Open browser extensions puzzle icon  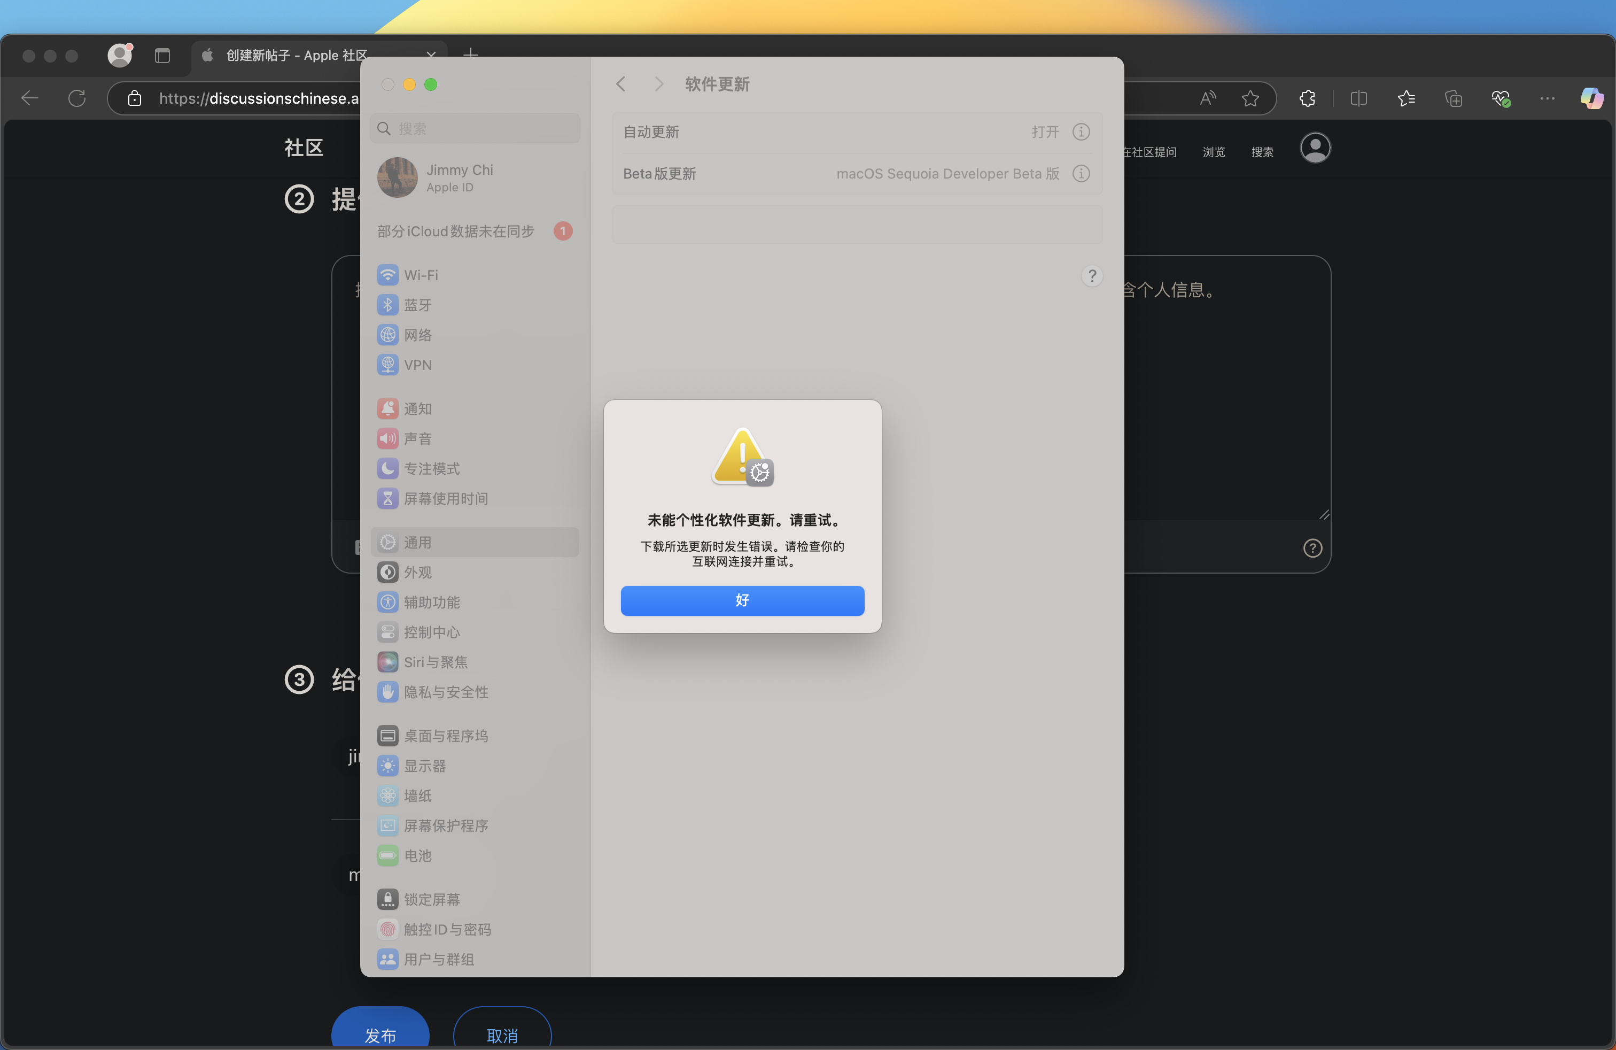point(1307,98)
